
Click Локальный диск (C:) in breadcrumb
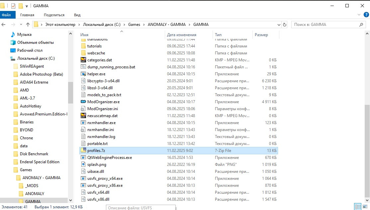tap(102, 25)
